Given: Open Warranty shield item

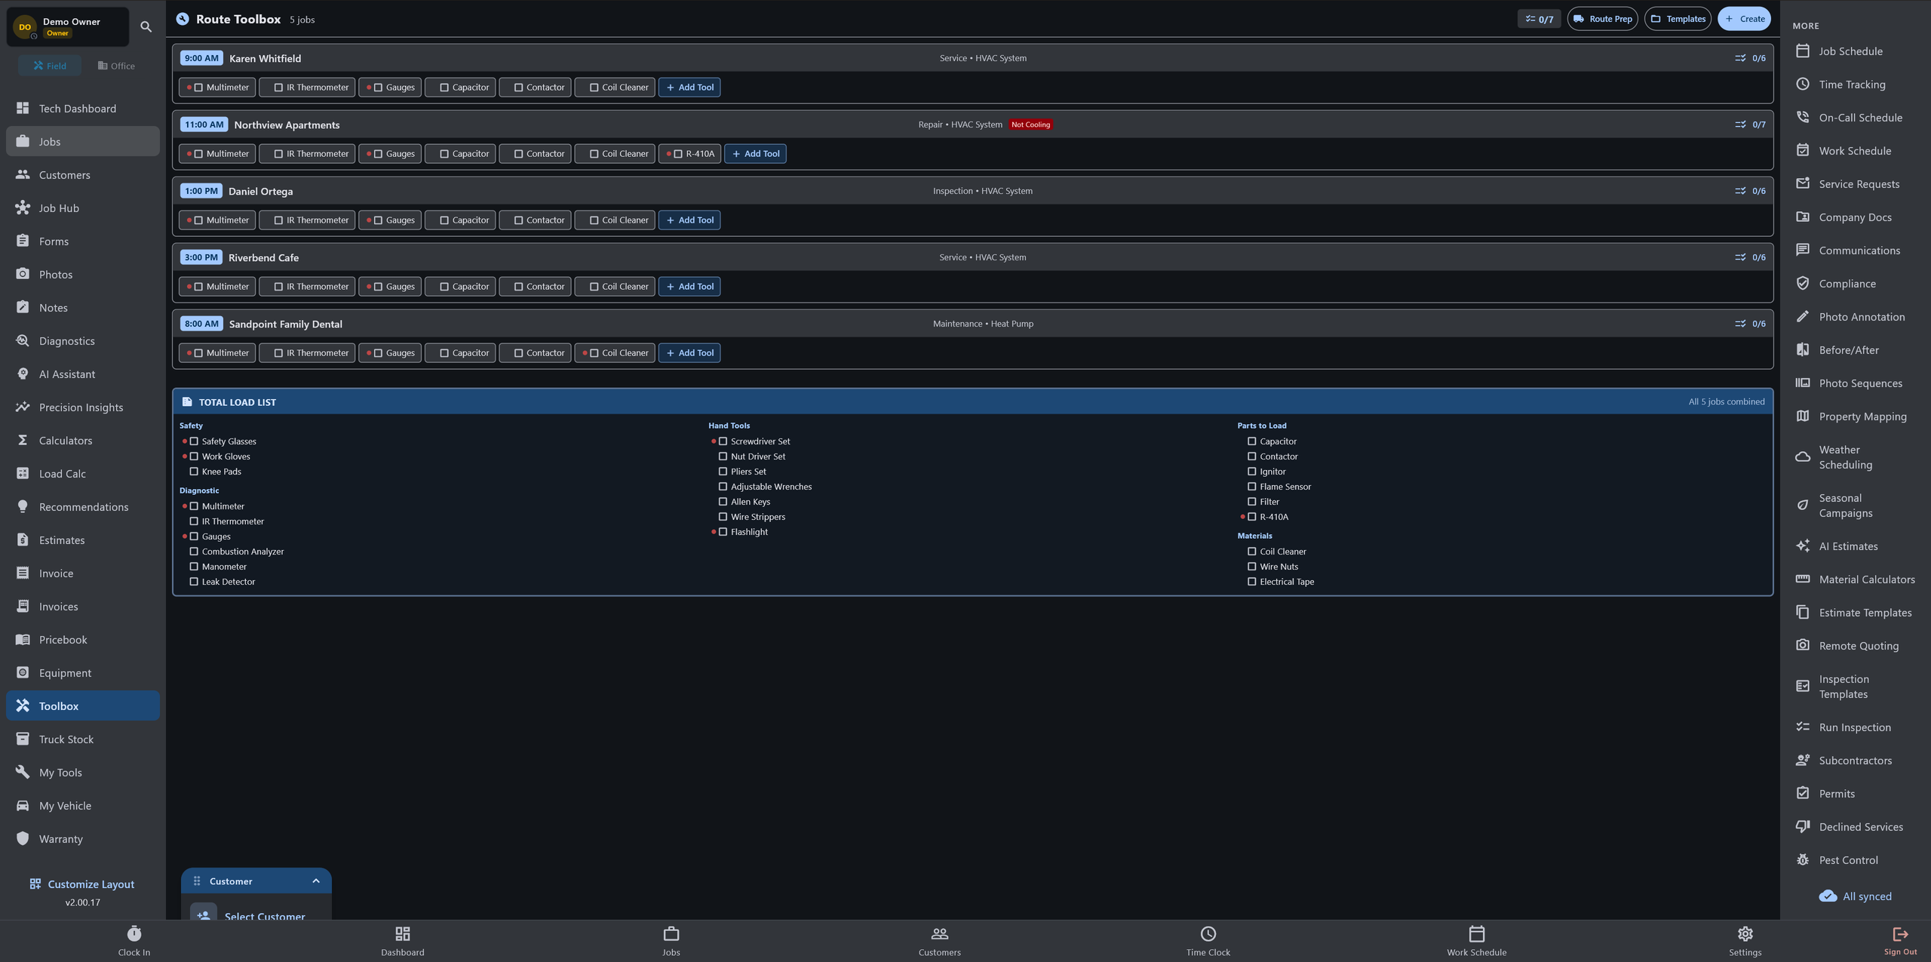Looking at the screenshot, I should coord(83,838).
